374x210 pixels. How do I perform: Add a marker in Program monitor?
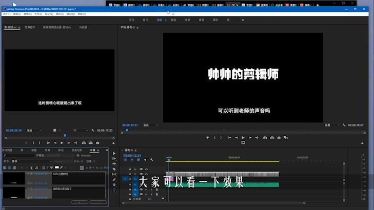(207, 138)
